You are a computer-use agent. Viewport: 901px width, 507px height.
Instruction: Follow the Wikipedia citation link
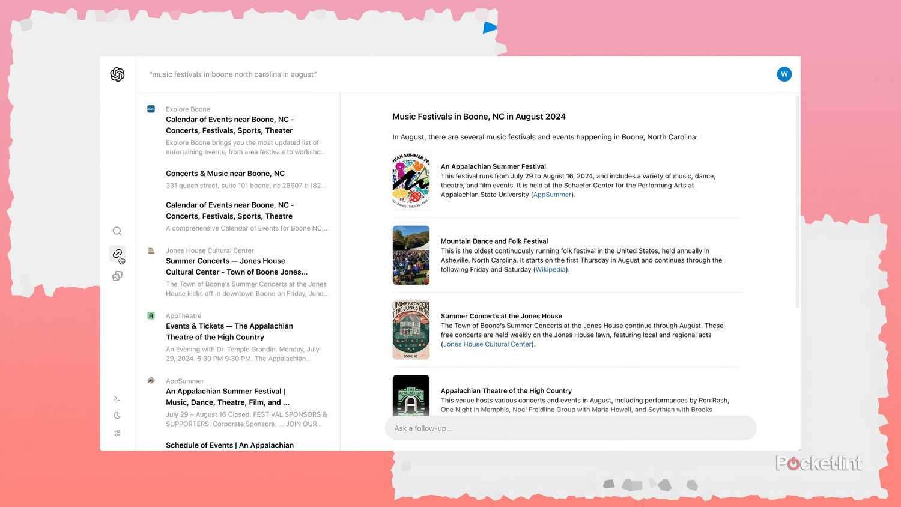(x=550, y=270)
